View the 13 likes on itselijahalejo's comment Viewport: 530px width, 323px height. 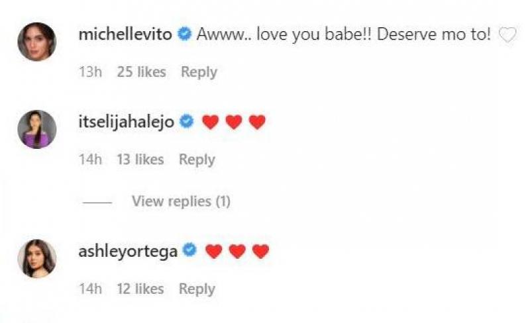(140, 160)
